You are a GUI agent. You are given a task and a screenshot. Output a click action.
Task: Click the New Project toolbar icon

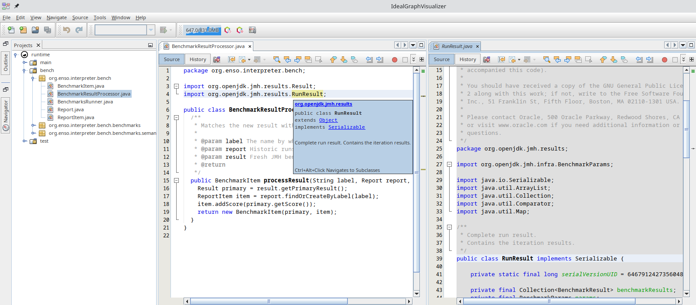23,30
